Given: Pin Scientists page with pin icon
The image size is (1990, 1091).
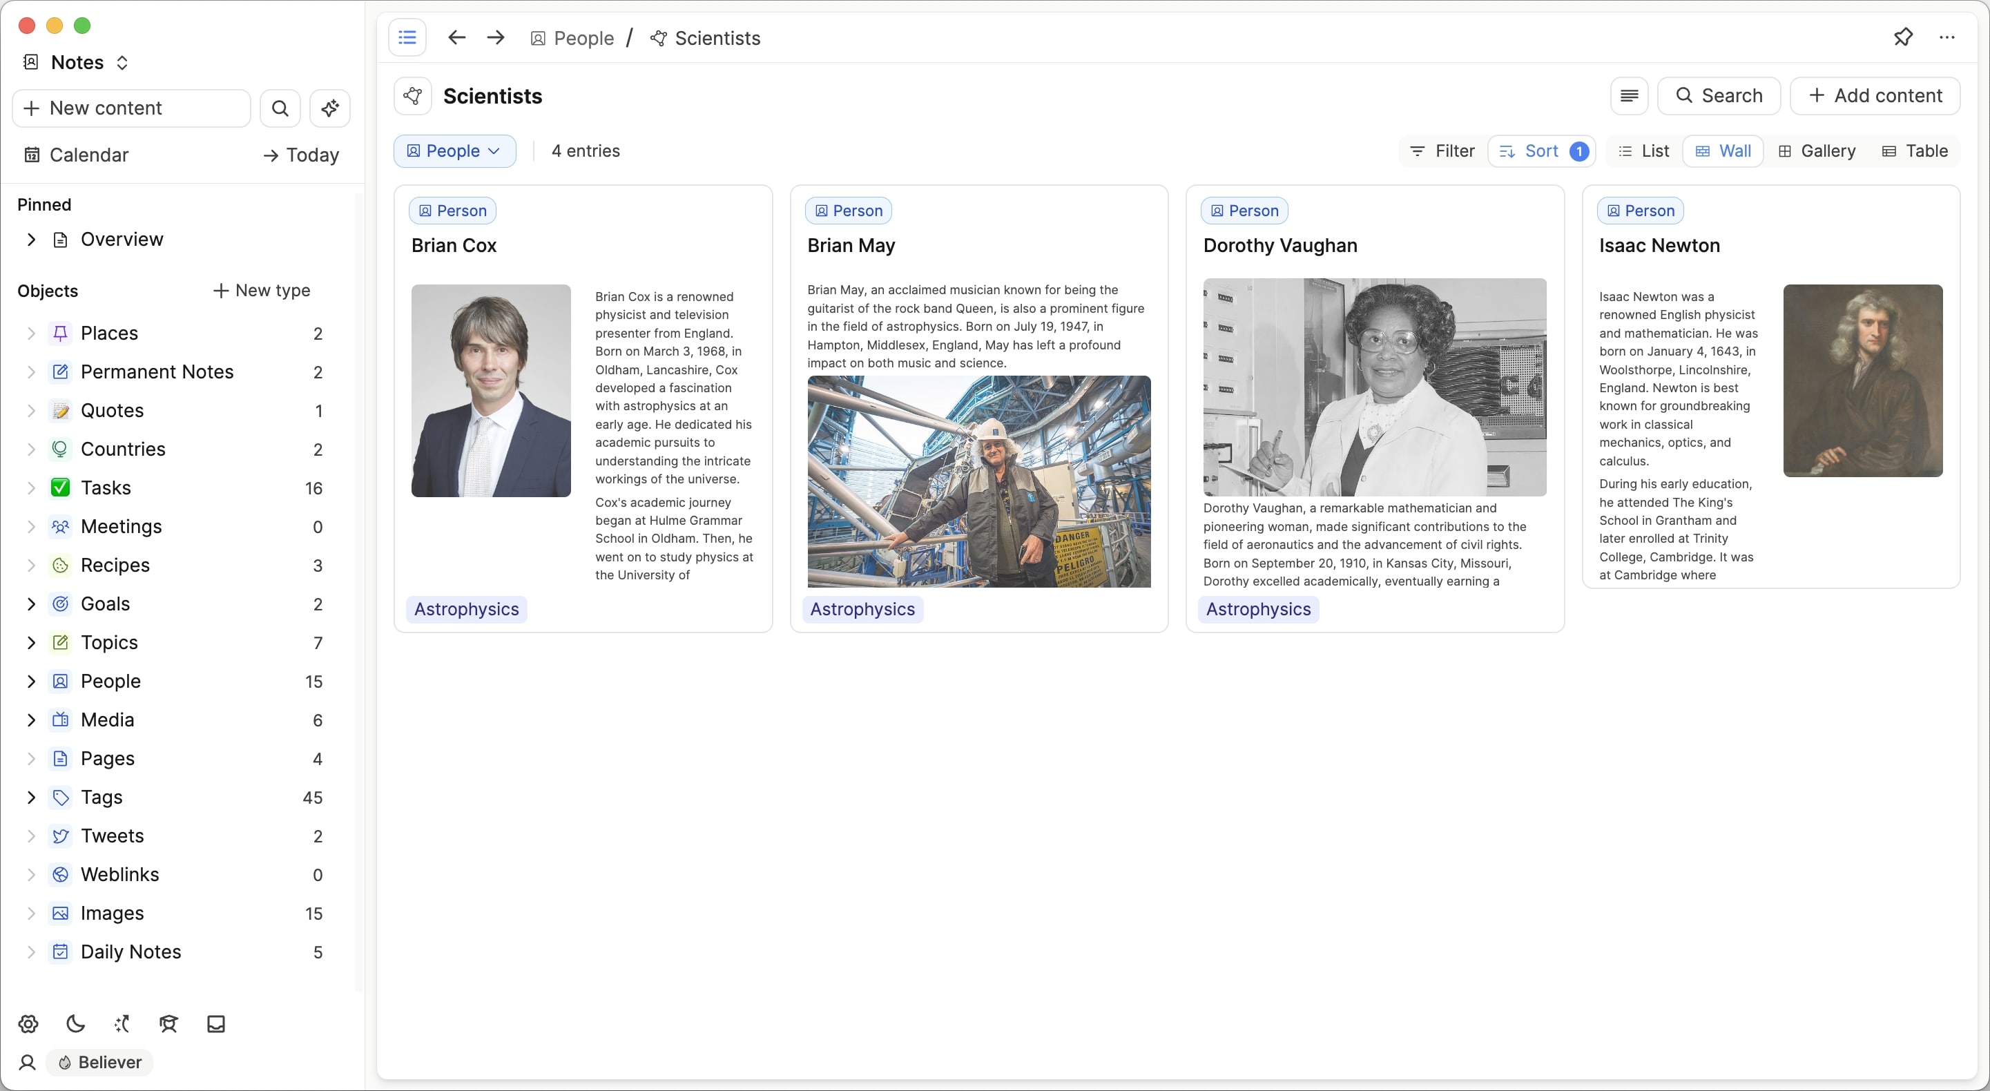Looking at the screenshot, I should coord(1903,37).
